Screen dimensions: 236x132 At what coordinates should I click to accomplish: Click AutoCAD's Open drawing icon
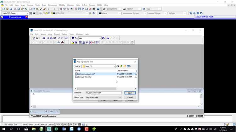point(7,9)
